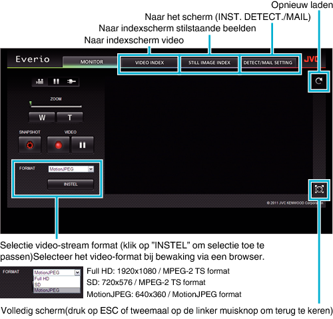
Task: Zoom in with the T button
Action: [x=70, y=117]
